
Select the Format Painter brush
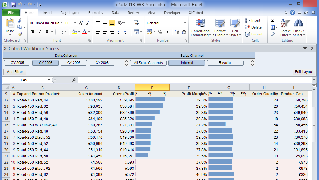(x=20, y=34)
